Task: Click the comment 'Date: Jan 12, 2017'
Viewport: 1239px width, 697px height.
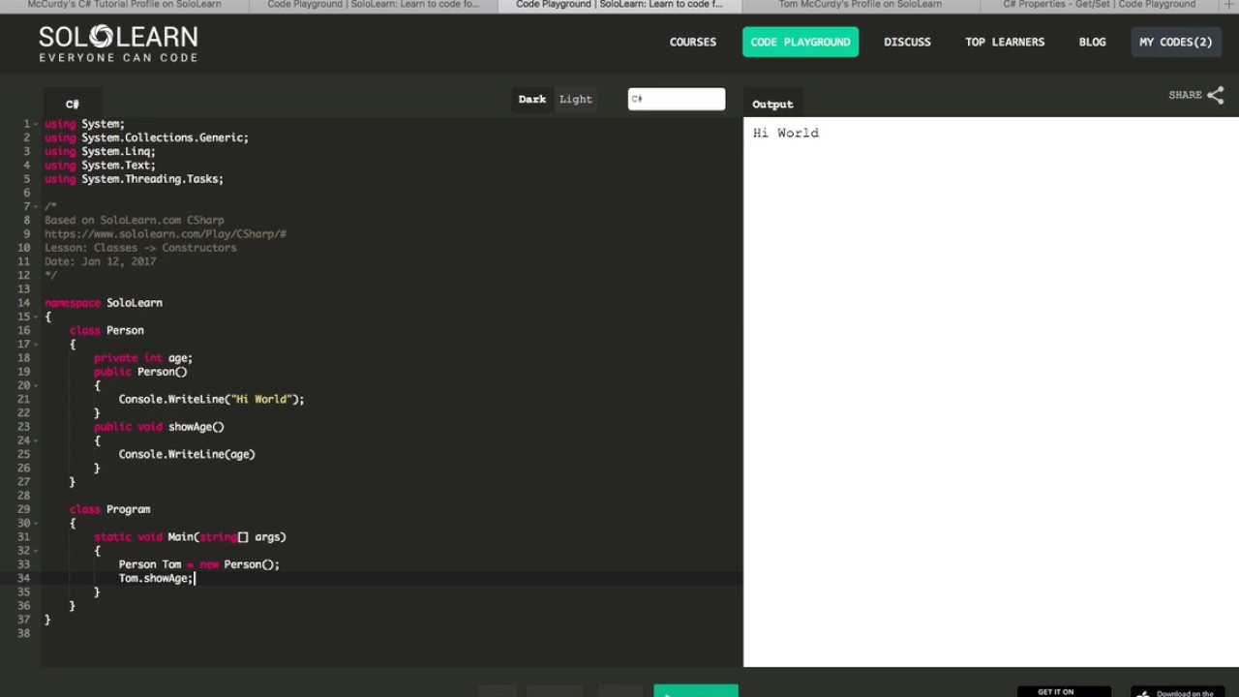Action: click(100, 261)
